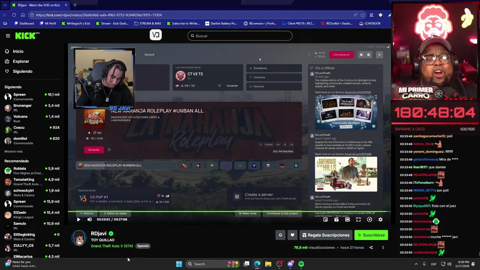This screenshot has width=480, height=270.
Task: Open Mi Perfil bookmark
Action: pos(47,23)
